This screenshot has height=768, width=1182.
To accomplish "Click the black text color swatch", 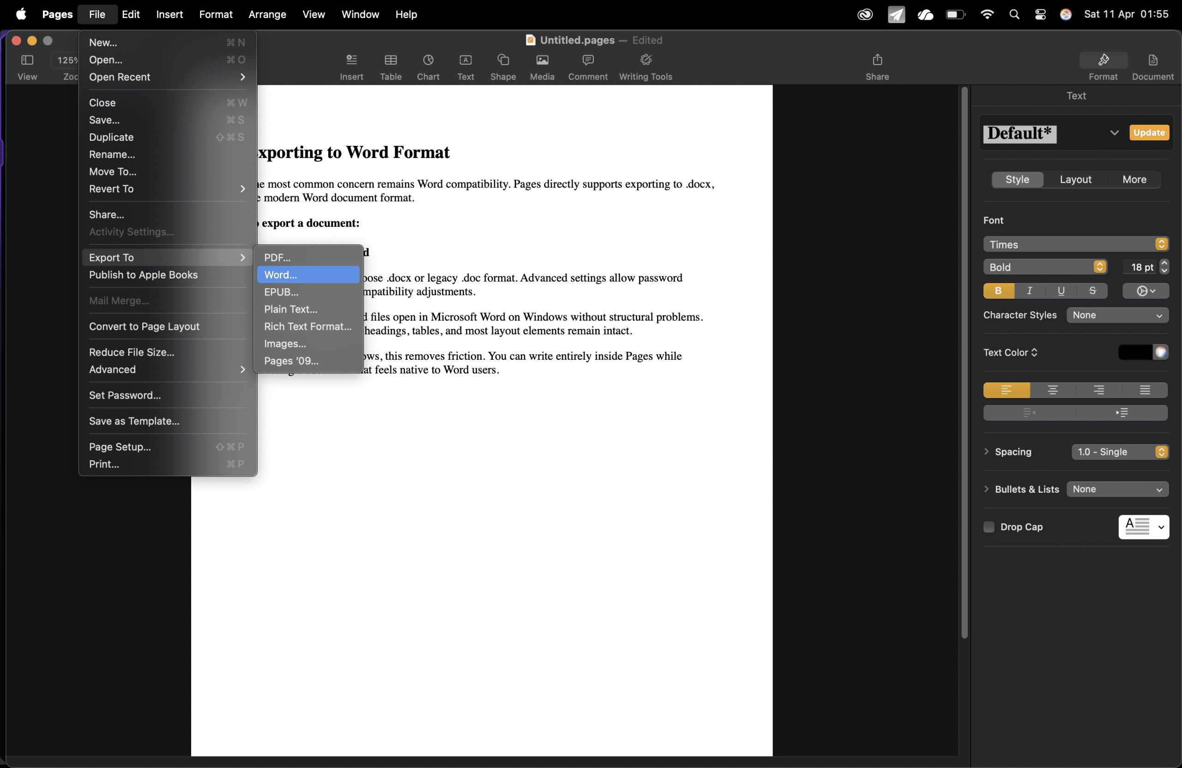I will click(1135, 352).
